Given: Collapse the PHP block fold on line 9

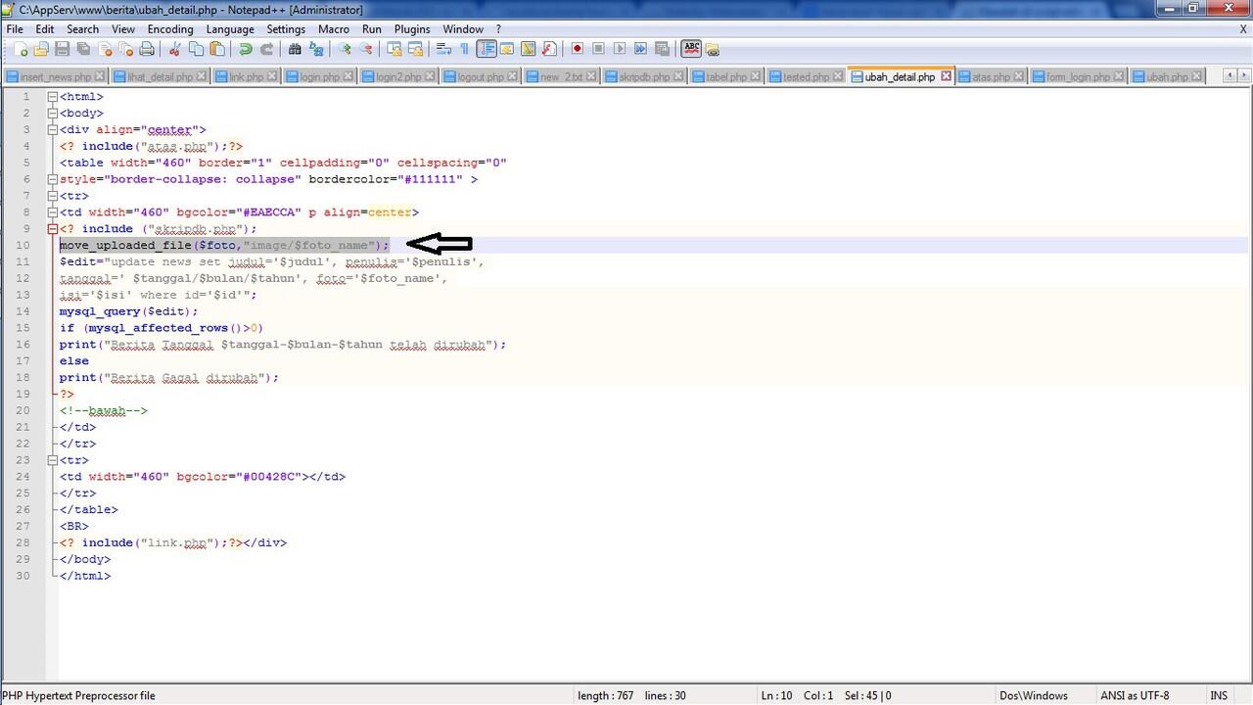Looking at the screenshot, I should 52,229.
